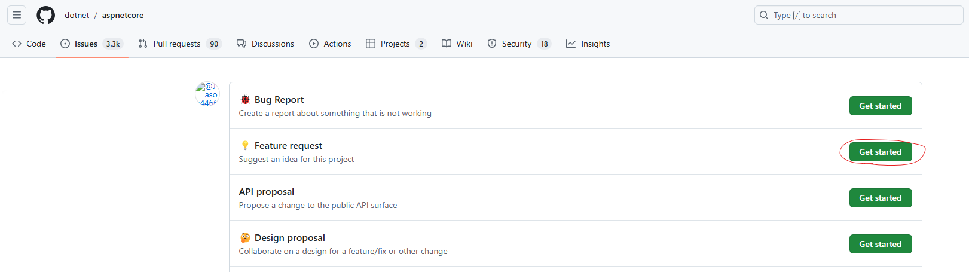Open the Projects tab

396,44
